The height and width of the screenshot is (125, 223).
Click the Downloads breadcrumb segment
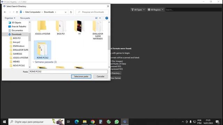[x=49, y=12]
